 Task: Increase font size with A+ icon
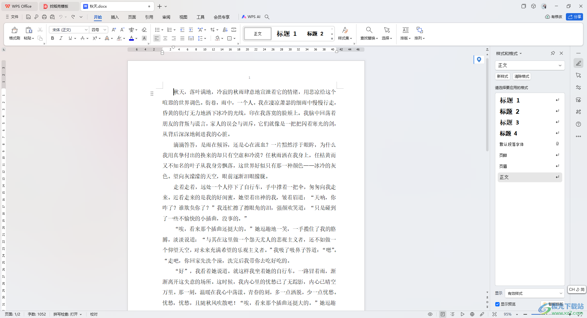point(114,30)
